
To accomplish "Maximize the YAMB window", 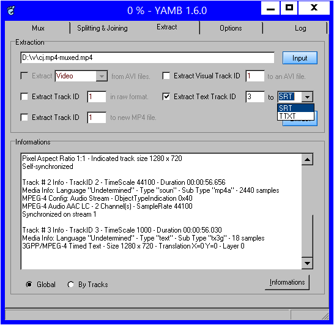I will (289, 9).
